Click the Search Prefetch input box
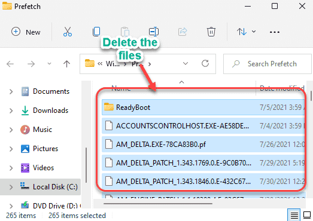313x221 pixels. (268, 64)
